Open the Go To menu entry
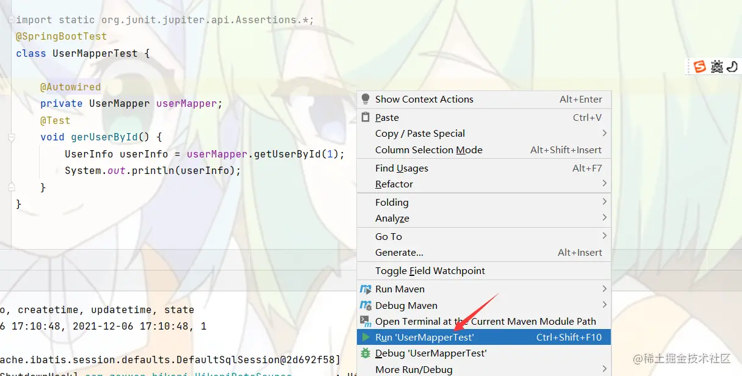742x376 pixels. coord(484,236)
